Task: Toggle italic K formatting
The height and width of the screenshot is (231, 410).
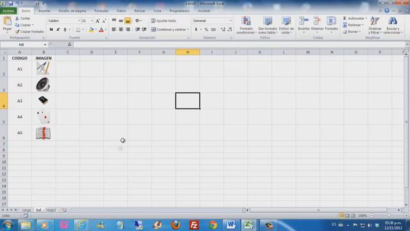Action: point(58,30)
